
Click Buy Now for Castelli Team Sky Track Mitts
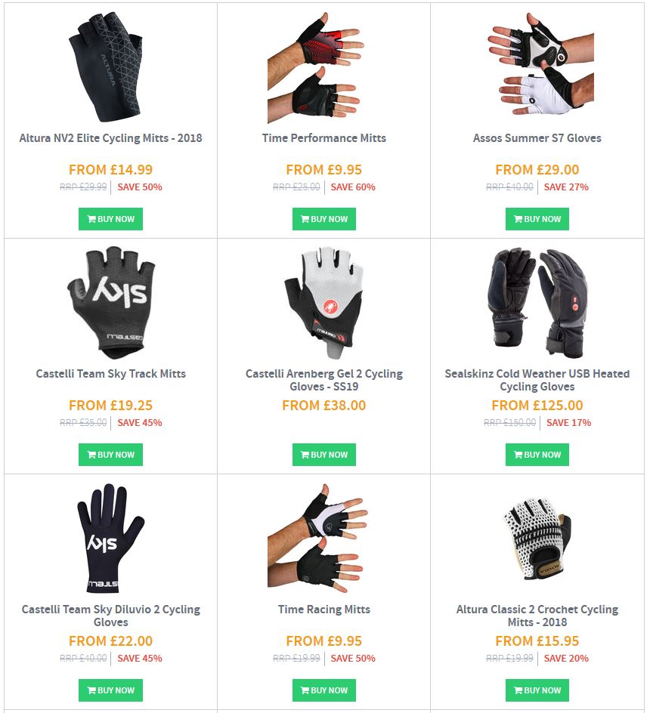tap(110, 454)
